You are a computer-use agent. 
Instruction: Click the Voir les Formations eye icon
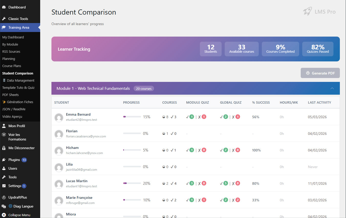pos(4,135)
